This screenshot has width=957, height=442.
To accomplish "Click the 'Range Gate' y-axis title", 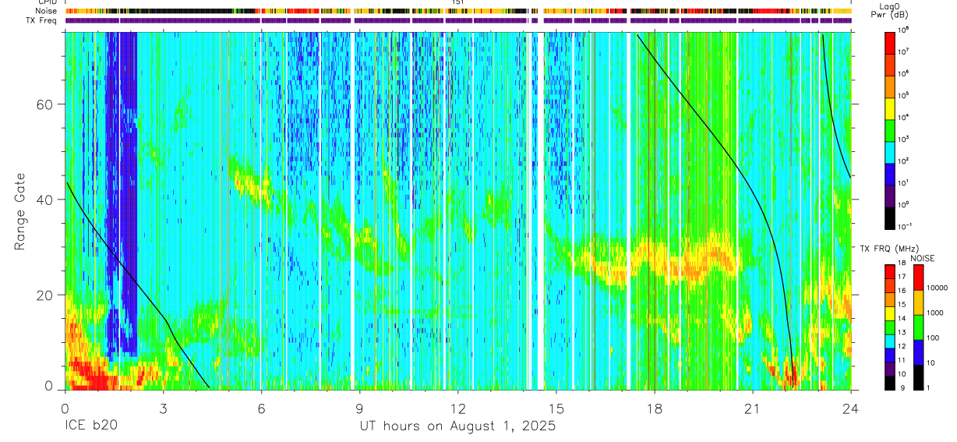I will click(20, 212).
